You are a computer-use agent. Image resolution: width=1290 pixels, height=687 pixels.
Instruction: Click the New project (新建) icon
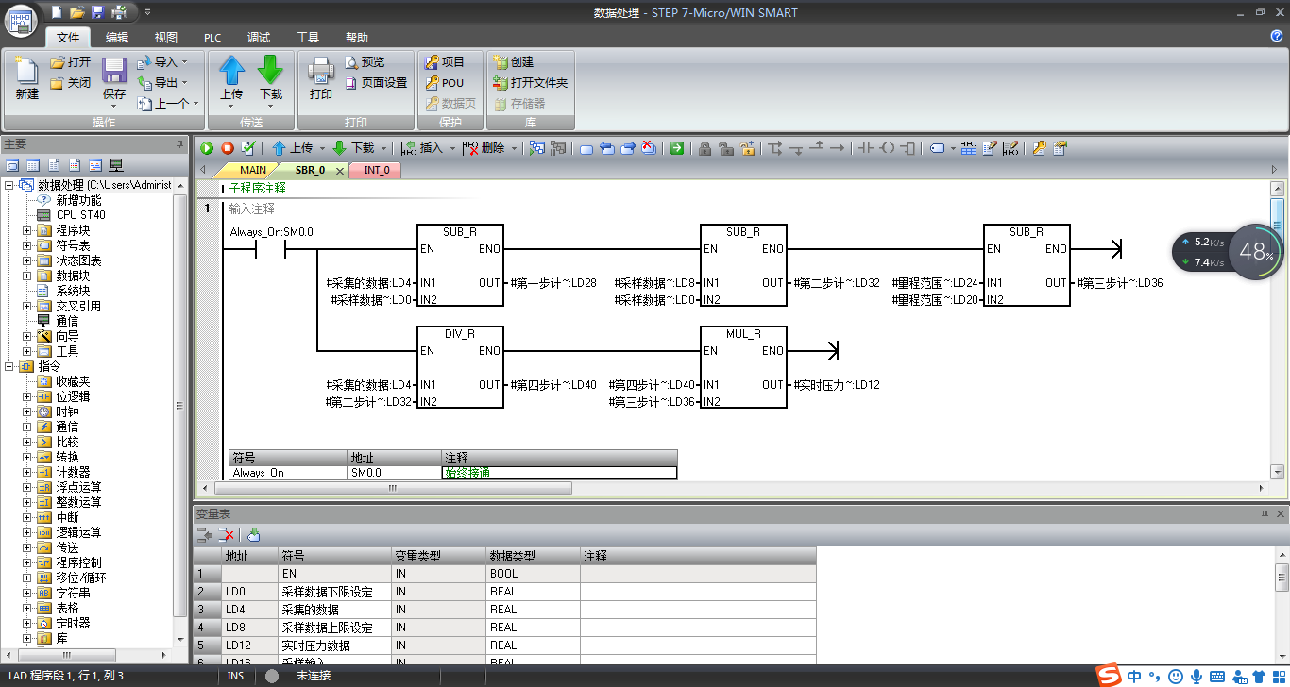point(27,78)
